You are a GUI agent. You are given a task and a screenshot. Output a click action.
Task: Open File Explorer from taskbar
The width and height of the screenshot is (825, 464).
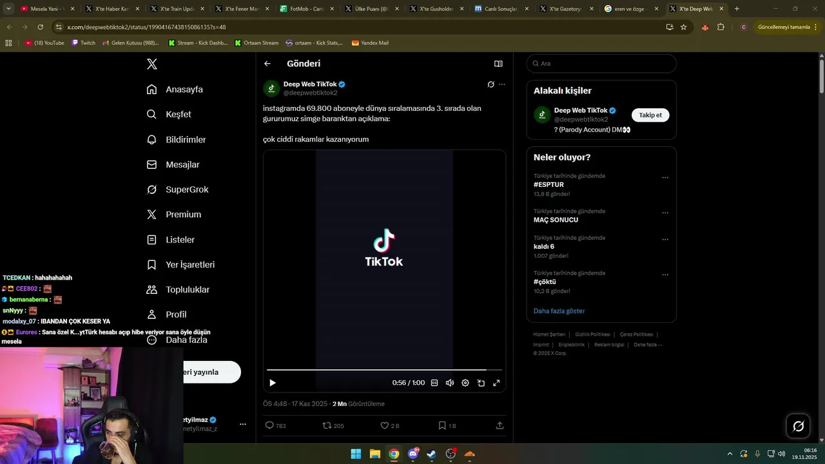[x=374, y=454]
